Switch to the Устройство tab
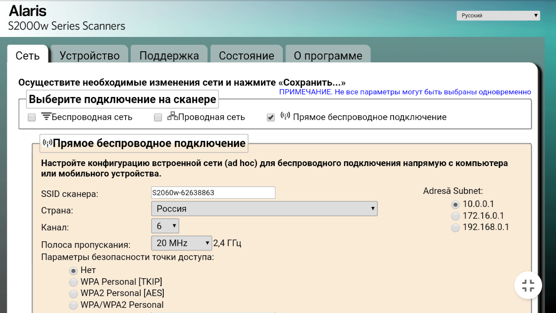The image size is (556, 313). point(89,56)
